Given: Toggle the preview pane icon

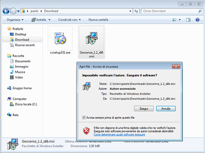Looking at the screenshot, I should 188,20.
